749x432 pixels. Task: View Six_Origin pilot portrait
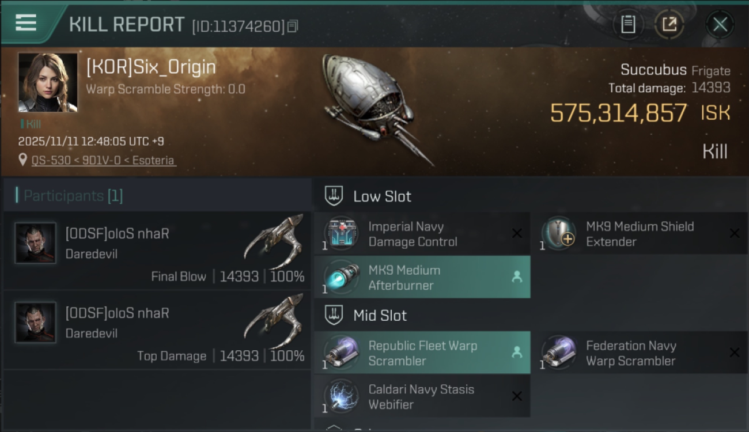(x=48, y=82)
